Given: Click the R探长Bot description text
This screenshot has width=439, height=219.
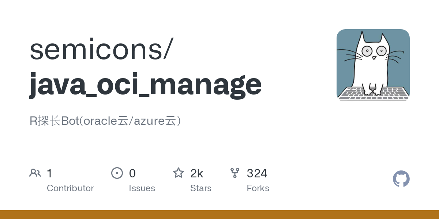Looking at the screenshot, I should (x=105, y=121).
